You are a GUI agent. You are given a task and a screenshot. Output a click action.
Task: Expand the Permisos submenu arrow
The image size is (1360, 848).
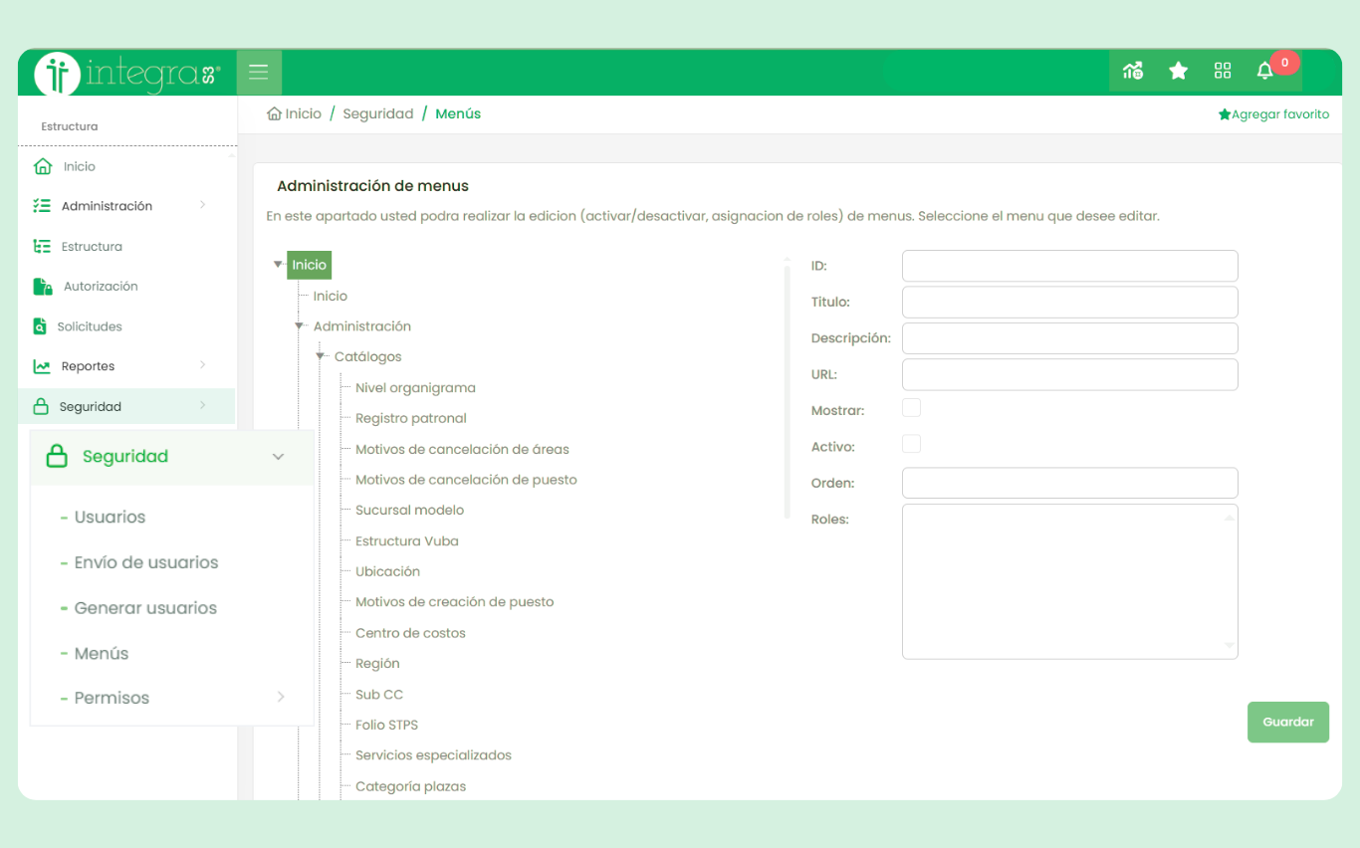(x=281, y=697)
